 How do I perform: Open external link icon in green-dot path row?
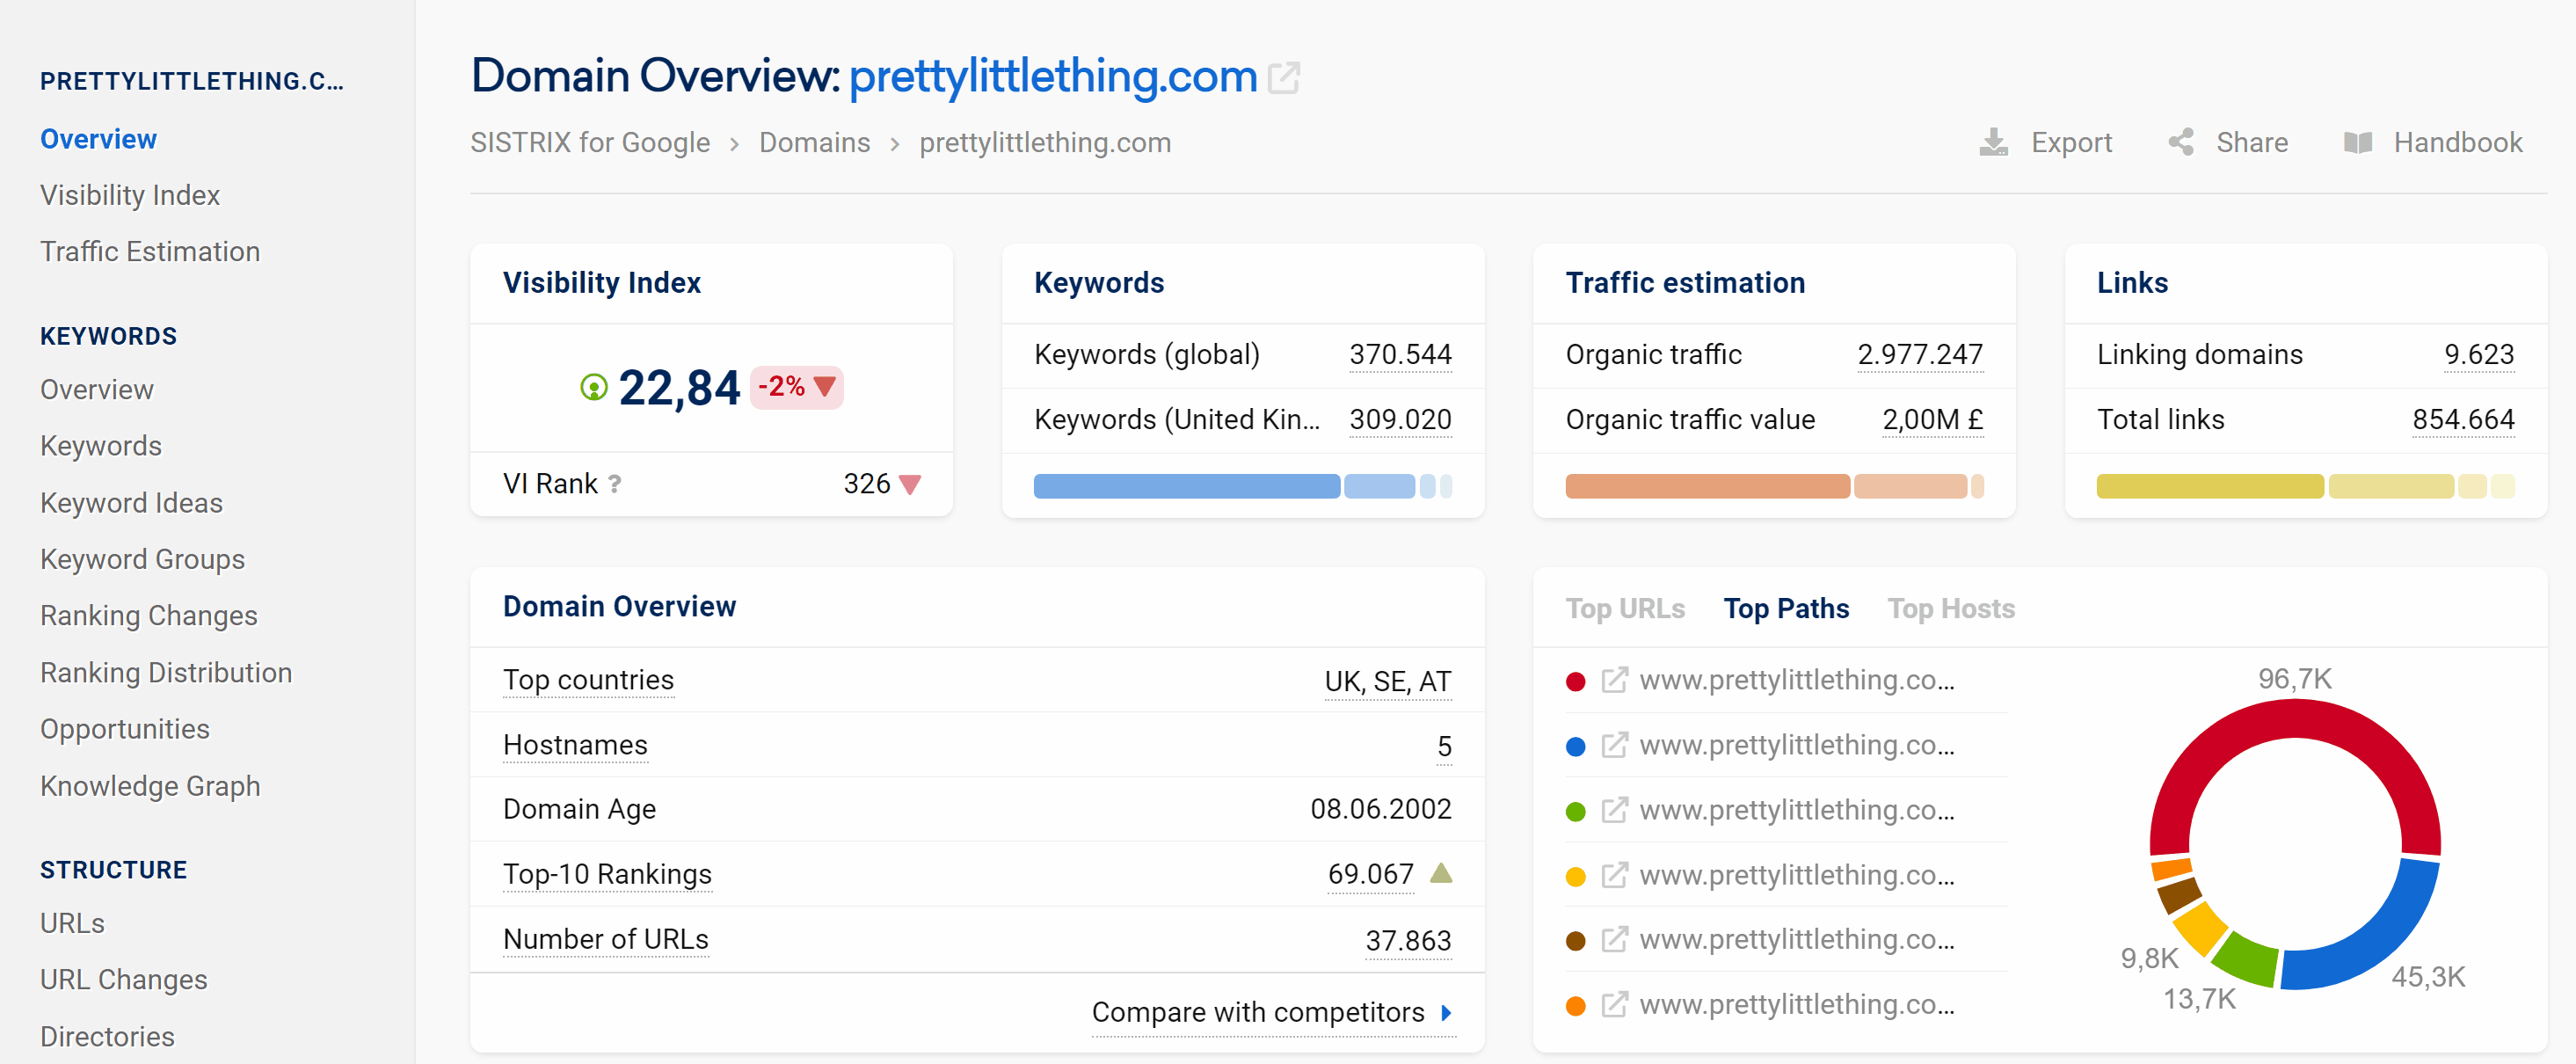[x=1614, y=810]
